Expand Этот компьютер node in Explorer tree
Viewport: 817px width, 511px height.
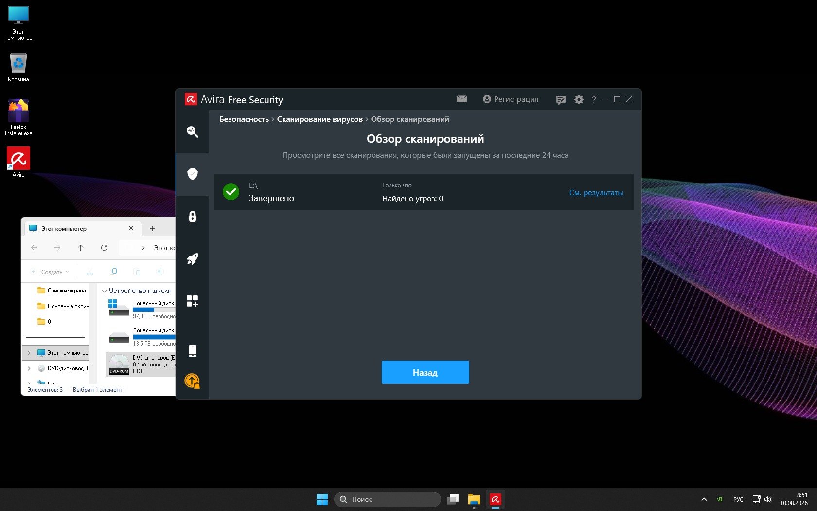tap(29, 353)
